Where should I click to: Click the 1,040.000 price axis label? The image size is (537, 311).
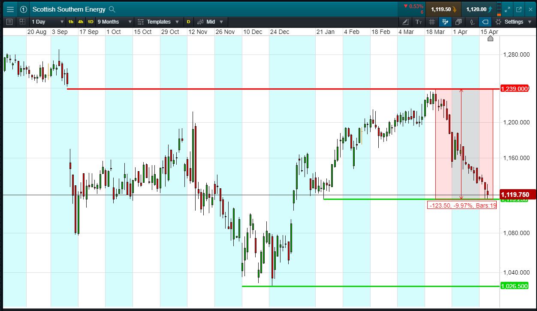[516, 272]
